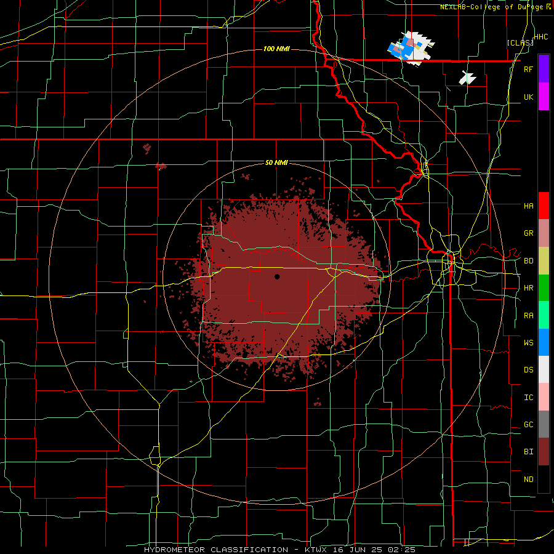This screenshot has width=554, height=554.
Task: Click the 100 NMI range ring label
Action: click(x=276, y=49)
